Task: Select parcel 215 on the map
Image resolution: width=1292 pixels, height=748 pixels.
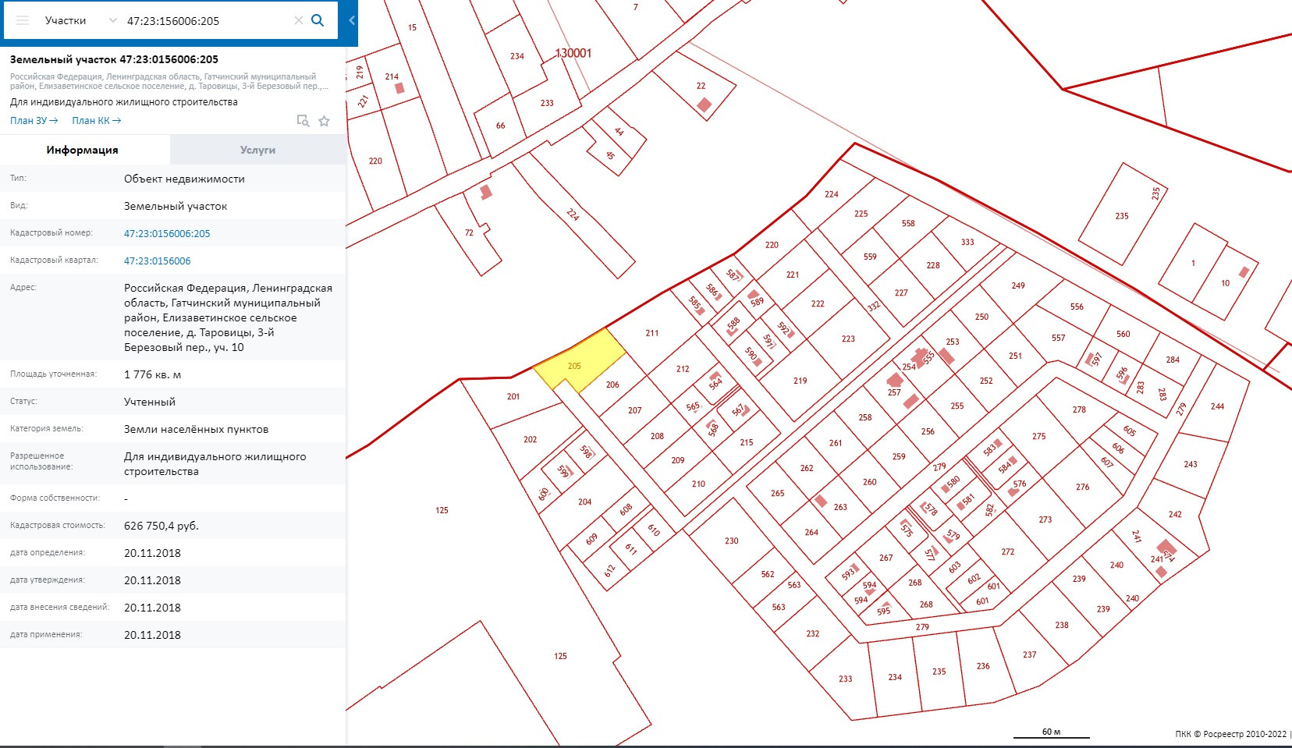Action: pyautogui.click(x=747, y=442)
